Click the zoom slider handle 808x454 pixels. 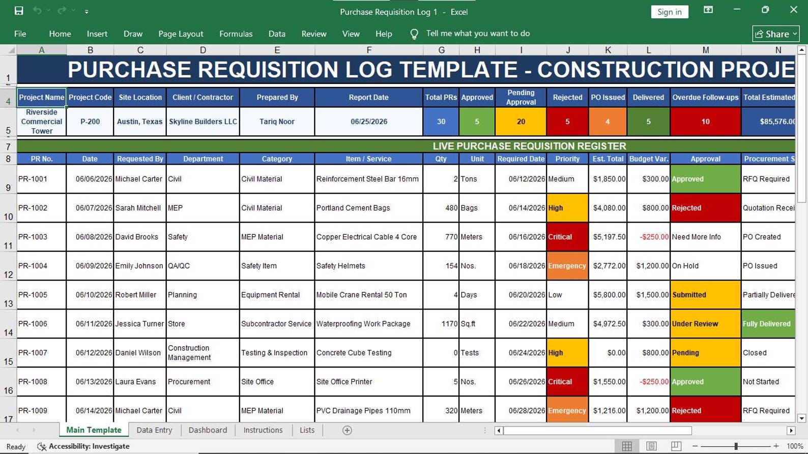coord(736,446)
